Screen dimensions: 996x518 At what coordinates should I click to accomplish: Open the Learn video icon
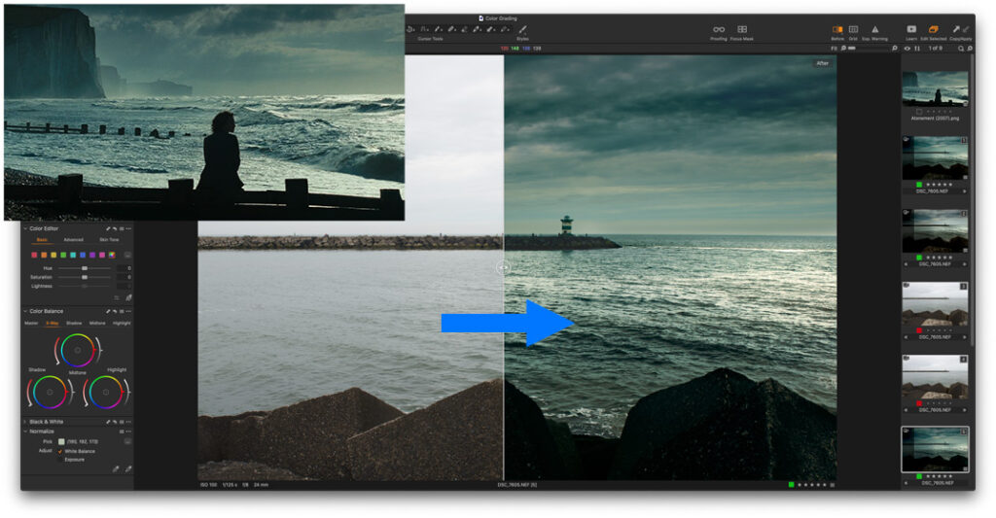(x=911, y=30)
